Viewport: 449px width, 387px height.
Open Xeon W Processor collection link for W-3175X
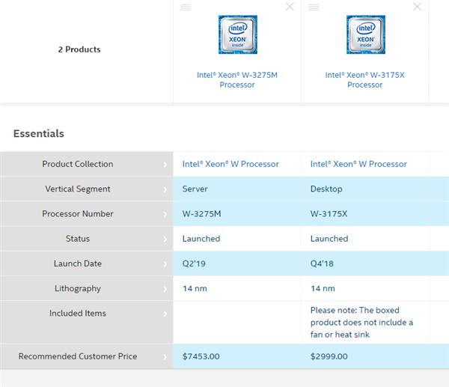[358, 164]
